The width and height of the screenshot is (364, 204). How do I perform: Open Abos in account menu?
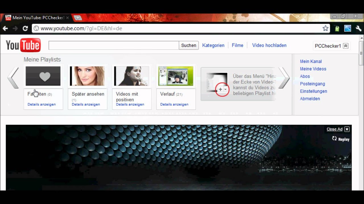pyautogui.click(x=305, y=76)
